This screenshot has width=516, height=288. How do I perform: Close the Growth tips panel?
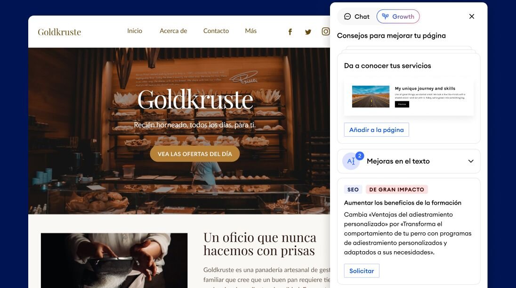[x=472, y=16]
